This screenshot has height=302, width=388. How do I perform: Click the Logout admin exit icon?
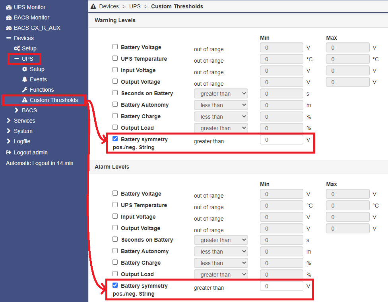(x=9, y=152)
